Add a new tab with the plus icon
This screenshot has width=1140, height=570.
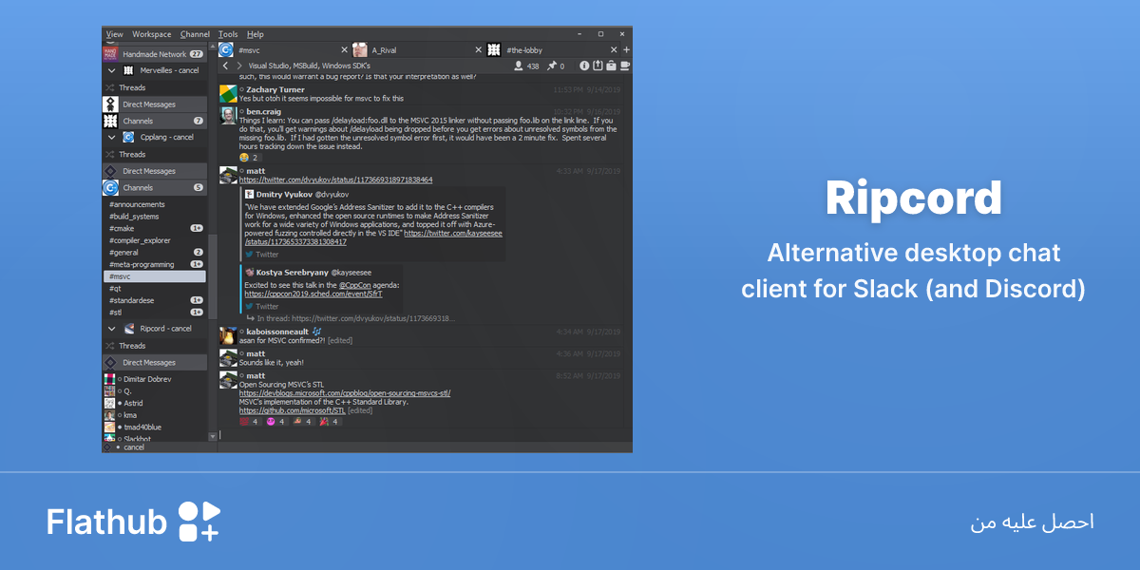tap(626, 49)
